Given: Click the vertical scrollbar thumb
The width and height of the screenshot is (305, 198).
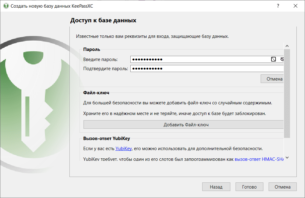Looking at the screenshot, I should click(x=287, y=93).
